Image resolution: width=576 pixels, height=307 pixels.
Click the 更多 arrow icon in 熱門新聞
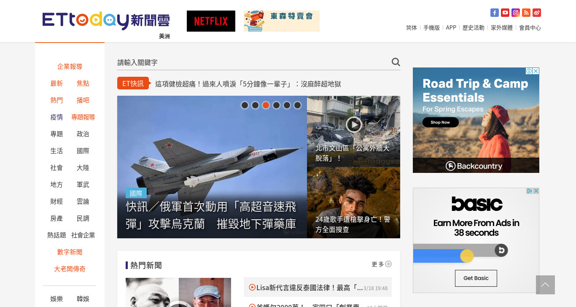[x=388, y=264]
